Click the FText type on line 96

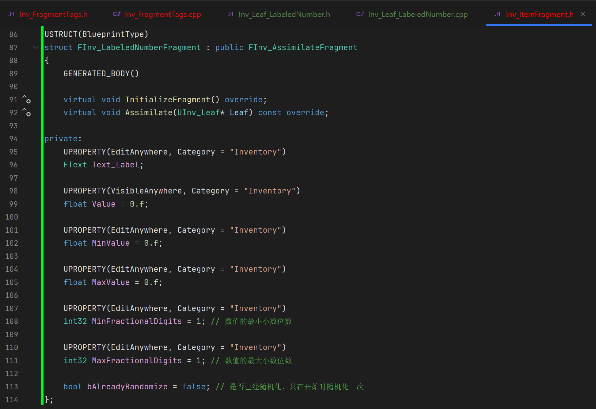tap(75, 165)
